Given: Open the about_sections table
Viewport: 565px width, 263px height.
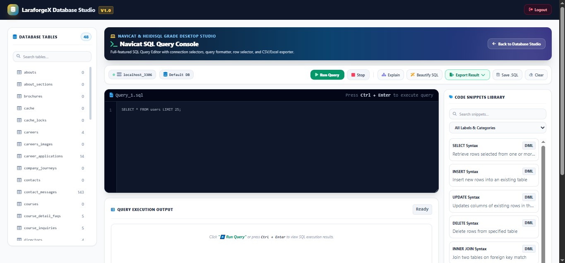Looking at the screenshot, I should tap(50, 84).
